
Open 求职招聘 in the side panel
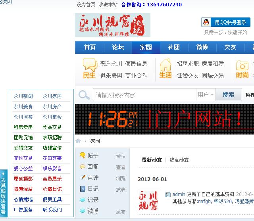(52, 138)
